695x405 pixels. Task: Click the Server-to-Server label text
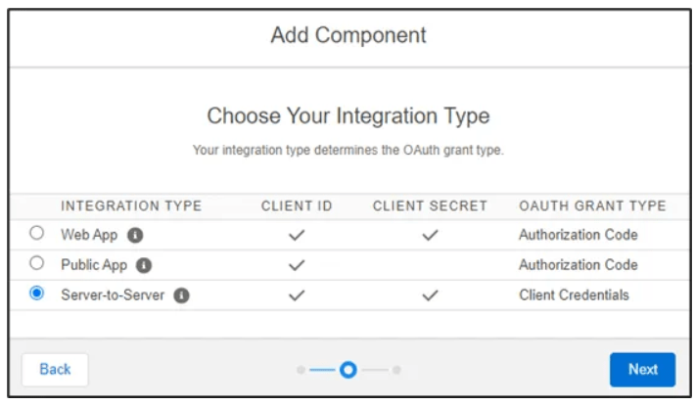coord(113,295)
